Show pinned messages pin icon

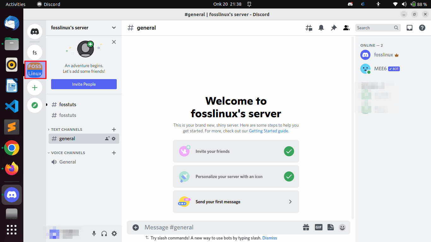[x=334, y=28]
